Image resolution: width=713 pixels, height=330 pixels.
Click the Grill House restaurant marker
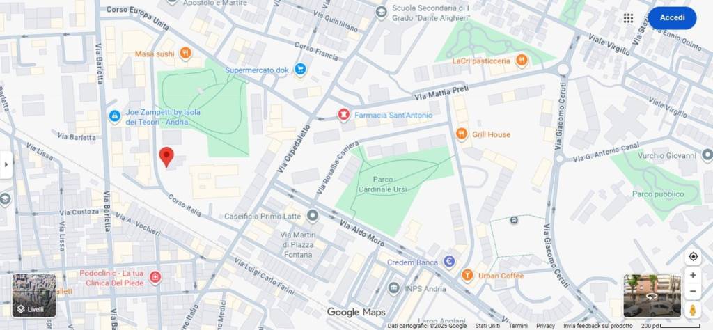click(462, 134)
